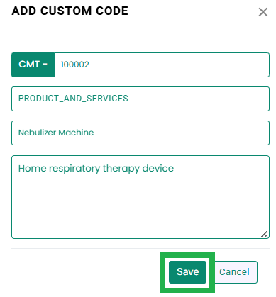Cancel adding the custom code
This screenshot has width=276, height=297.
(234, 272)
